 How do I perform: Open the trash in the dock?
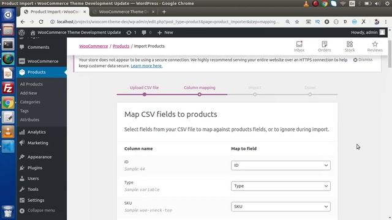8,211
